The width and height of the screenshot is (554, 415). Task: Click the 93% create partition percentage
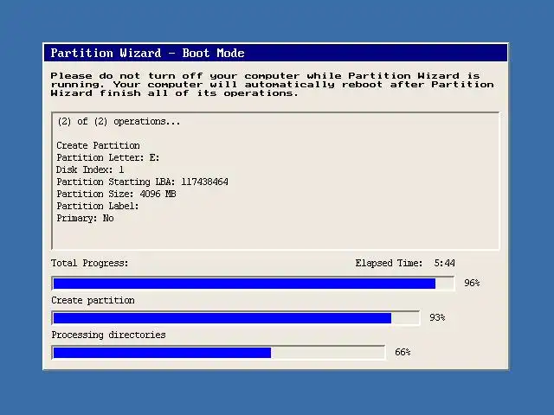click(x=437, y=317)
